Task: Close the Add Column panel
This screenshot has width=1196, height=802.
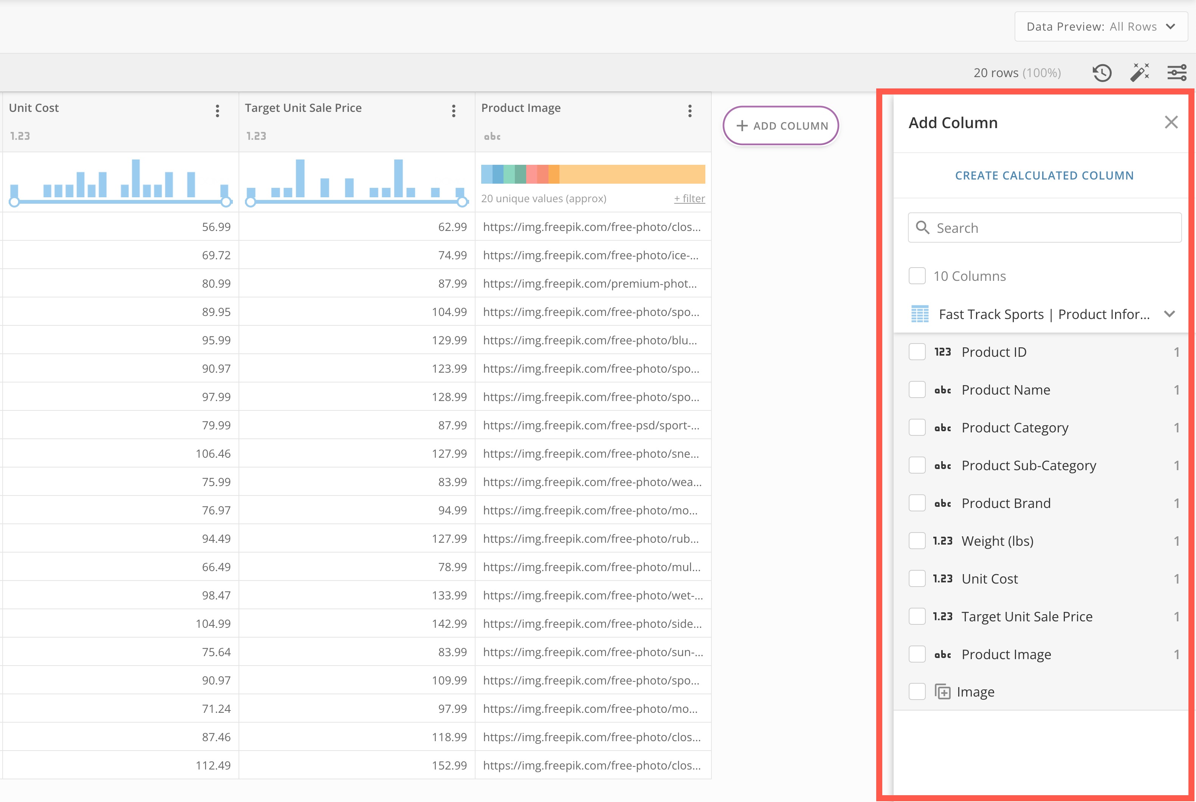Action: (1171, 122)
